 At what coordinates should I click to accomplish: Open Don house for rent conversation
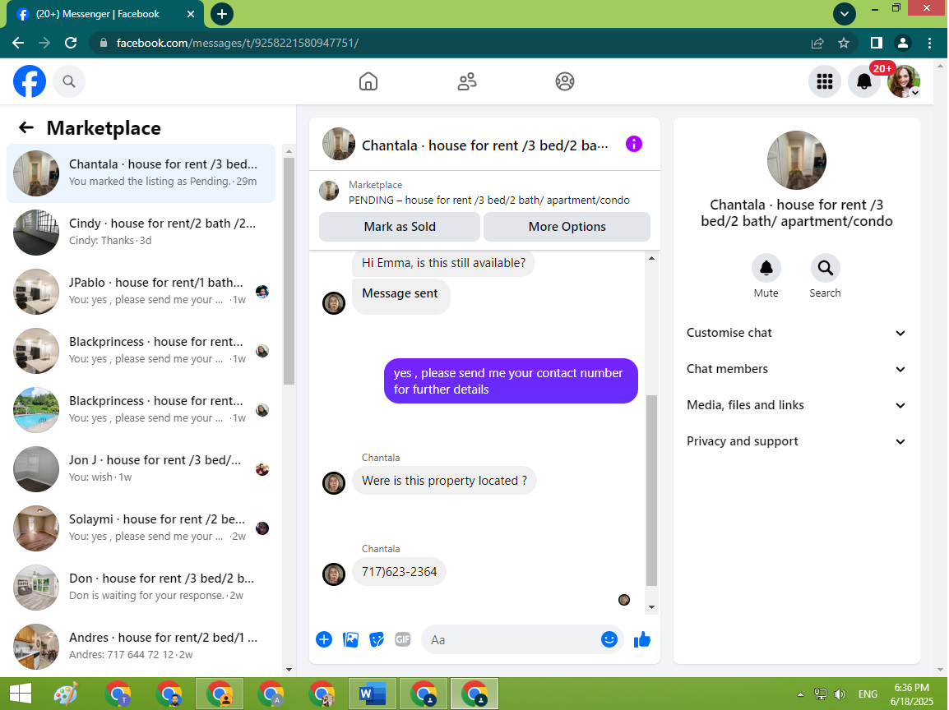pyautogui.click(x=141, y=588)
